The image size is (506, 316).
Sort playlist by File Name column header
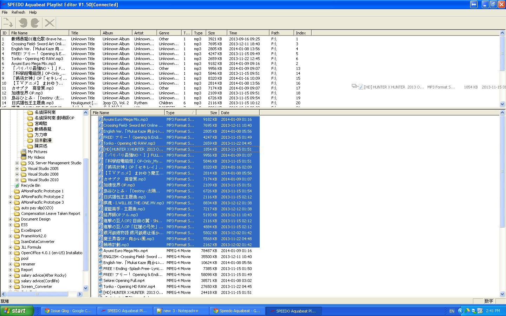[39, 33]
